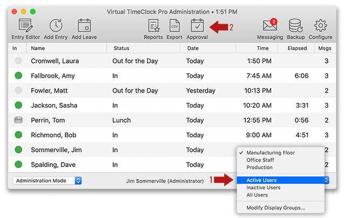
Task: Open the Reports tool
Action: [x=153, y=29]
